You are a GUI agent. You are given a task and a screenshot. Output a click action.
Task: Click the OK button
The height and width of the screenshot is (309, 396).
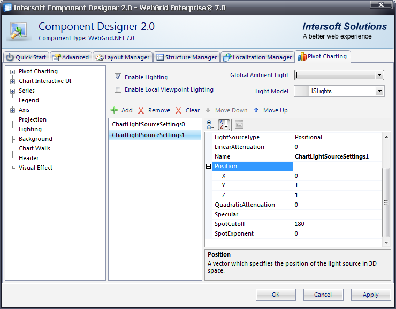tap(276, 295)
